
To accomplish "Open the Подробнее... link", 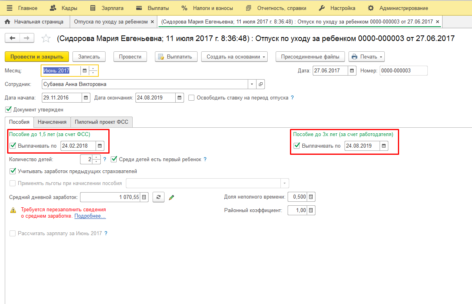I will click(90, 216).
